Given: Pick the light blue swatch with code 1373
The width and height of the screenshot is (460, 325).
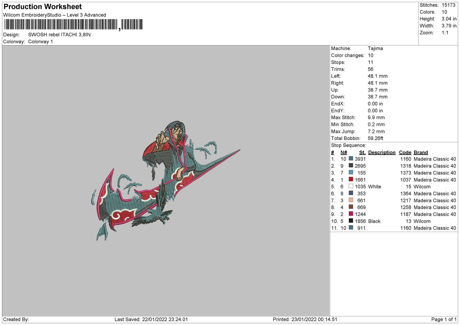Looking at the screenshot, I should click(351, 173).
